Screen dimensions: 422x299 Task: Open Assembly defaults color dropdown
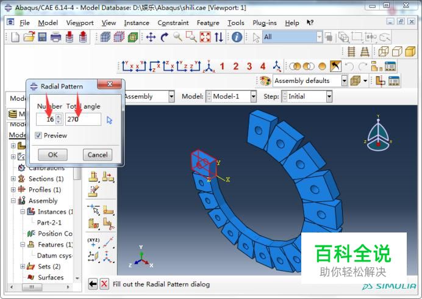click(344, 81)
